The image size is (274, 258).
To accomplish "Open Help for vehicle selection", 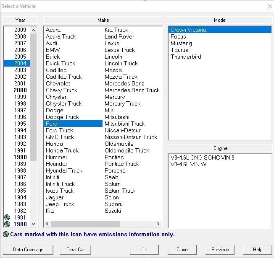I will pos(258,249).
